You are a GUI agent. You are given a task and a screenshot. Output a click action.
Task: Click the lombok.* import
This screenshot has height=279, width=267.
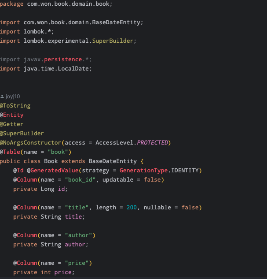coord(37,32)
